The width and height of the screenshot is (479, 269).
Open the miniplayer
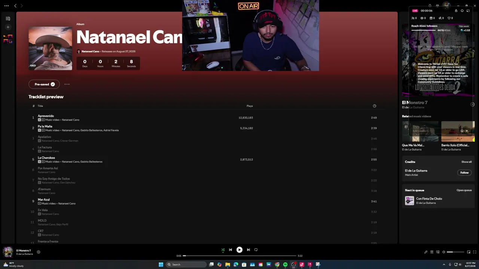(469, 252)
